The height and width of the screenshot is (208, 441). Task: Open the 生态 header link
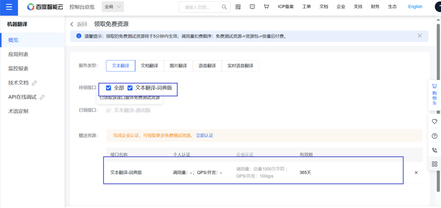pyautogui.click(x=392, y=7)
